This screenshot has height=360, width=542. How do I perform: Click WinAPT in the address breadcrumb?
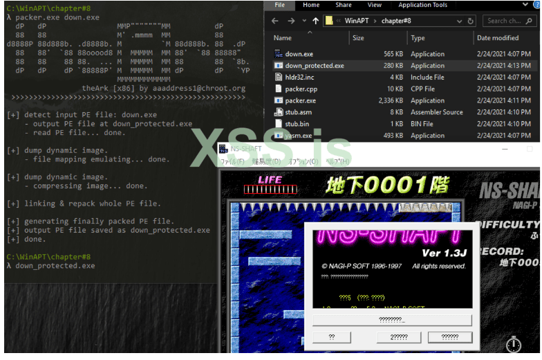pyautogui.click(x=357, y=21)
